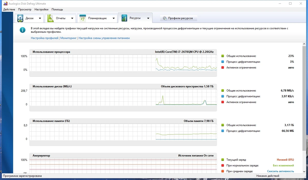Click the blue information icon
308x180 pixels.
point(23,30)
